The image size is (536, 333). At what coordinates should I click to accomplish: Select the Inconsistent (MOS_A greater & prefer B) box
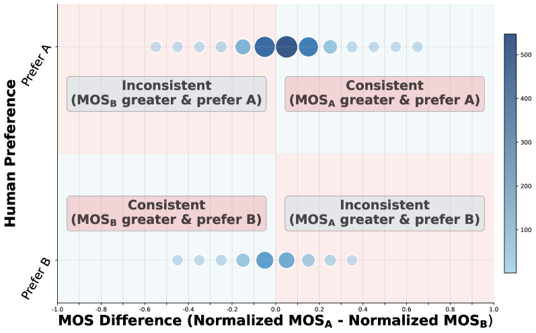point(384,213)
